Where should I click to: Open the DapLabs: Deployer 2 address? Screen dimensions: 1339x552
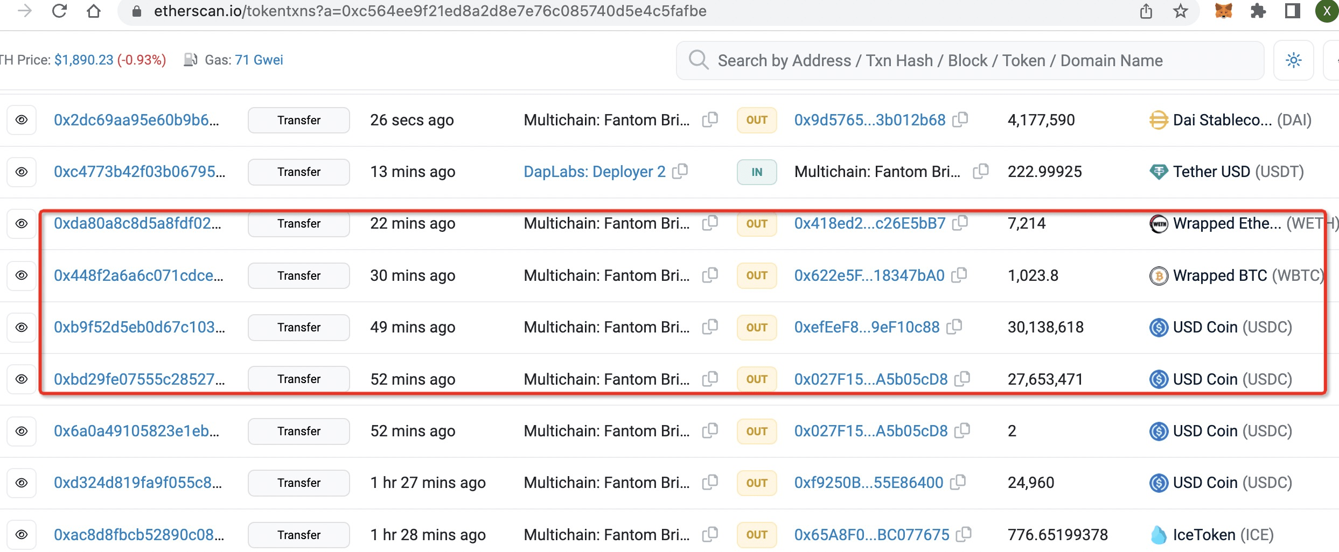[595, 172]
